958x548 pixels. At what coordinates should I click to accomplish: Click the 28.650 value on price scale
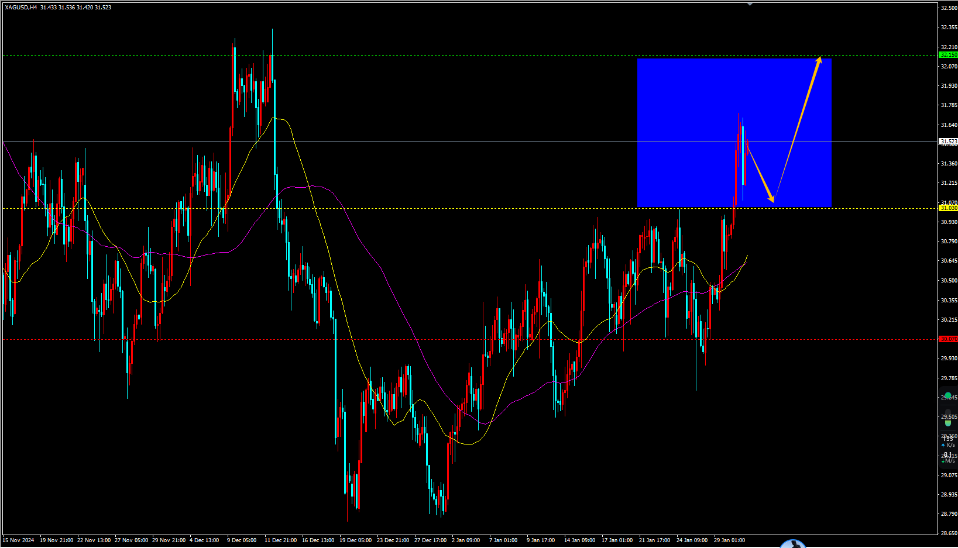[x=949, y=533]
